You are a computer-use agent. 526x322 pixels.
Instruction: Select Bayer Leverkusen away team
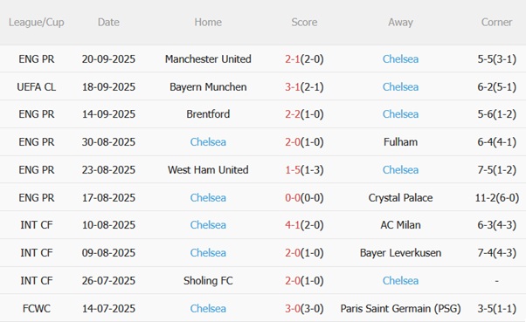(400, 253)
